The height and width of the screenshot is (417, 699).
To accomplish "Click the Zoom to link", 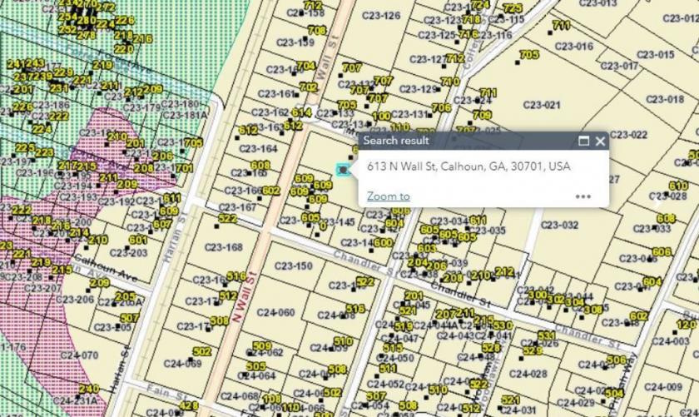I will 389,196.
